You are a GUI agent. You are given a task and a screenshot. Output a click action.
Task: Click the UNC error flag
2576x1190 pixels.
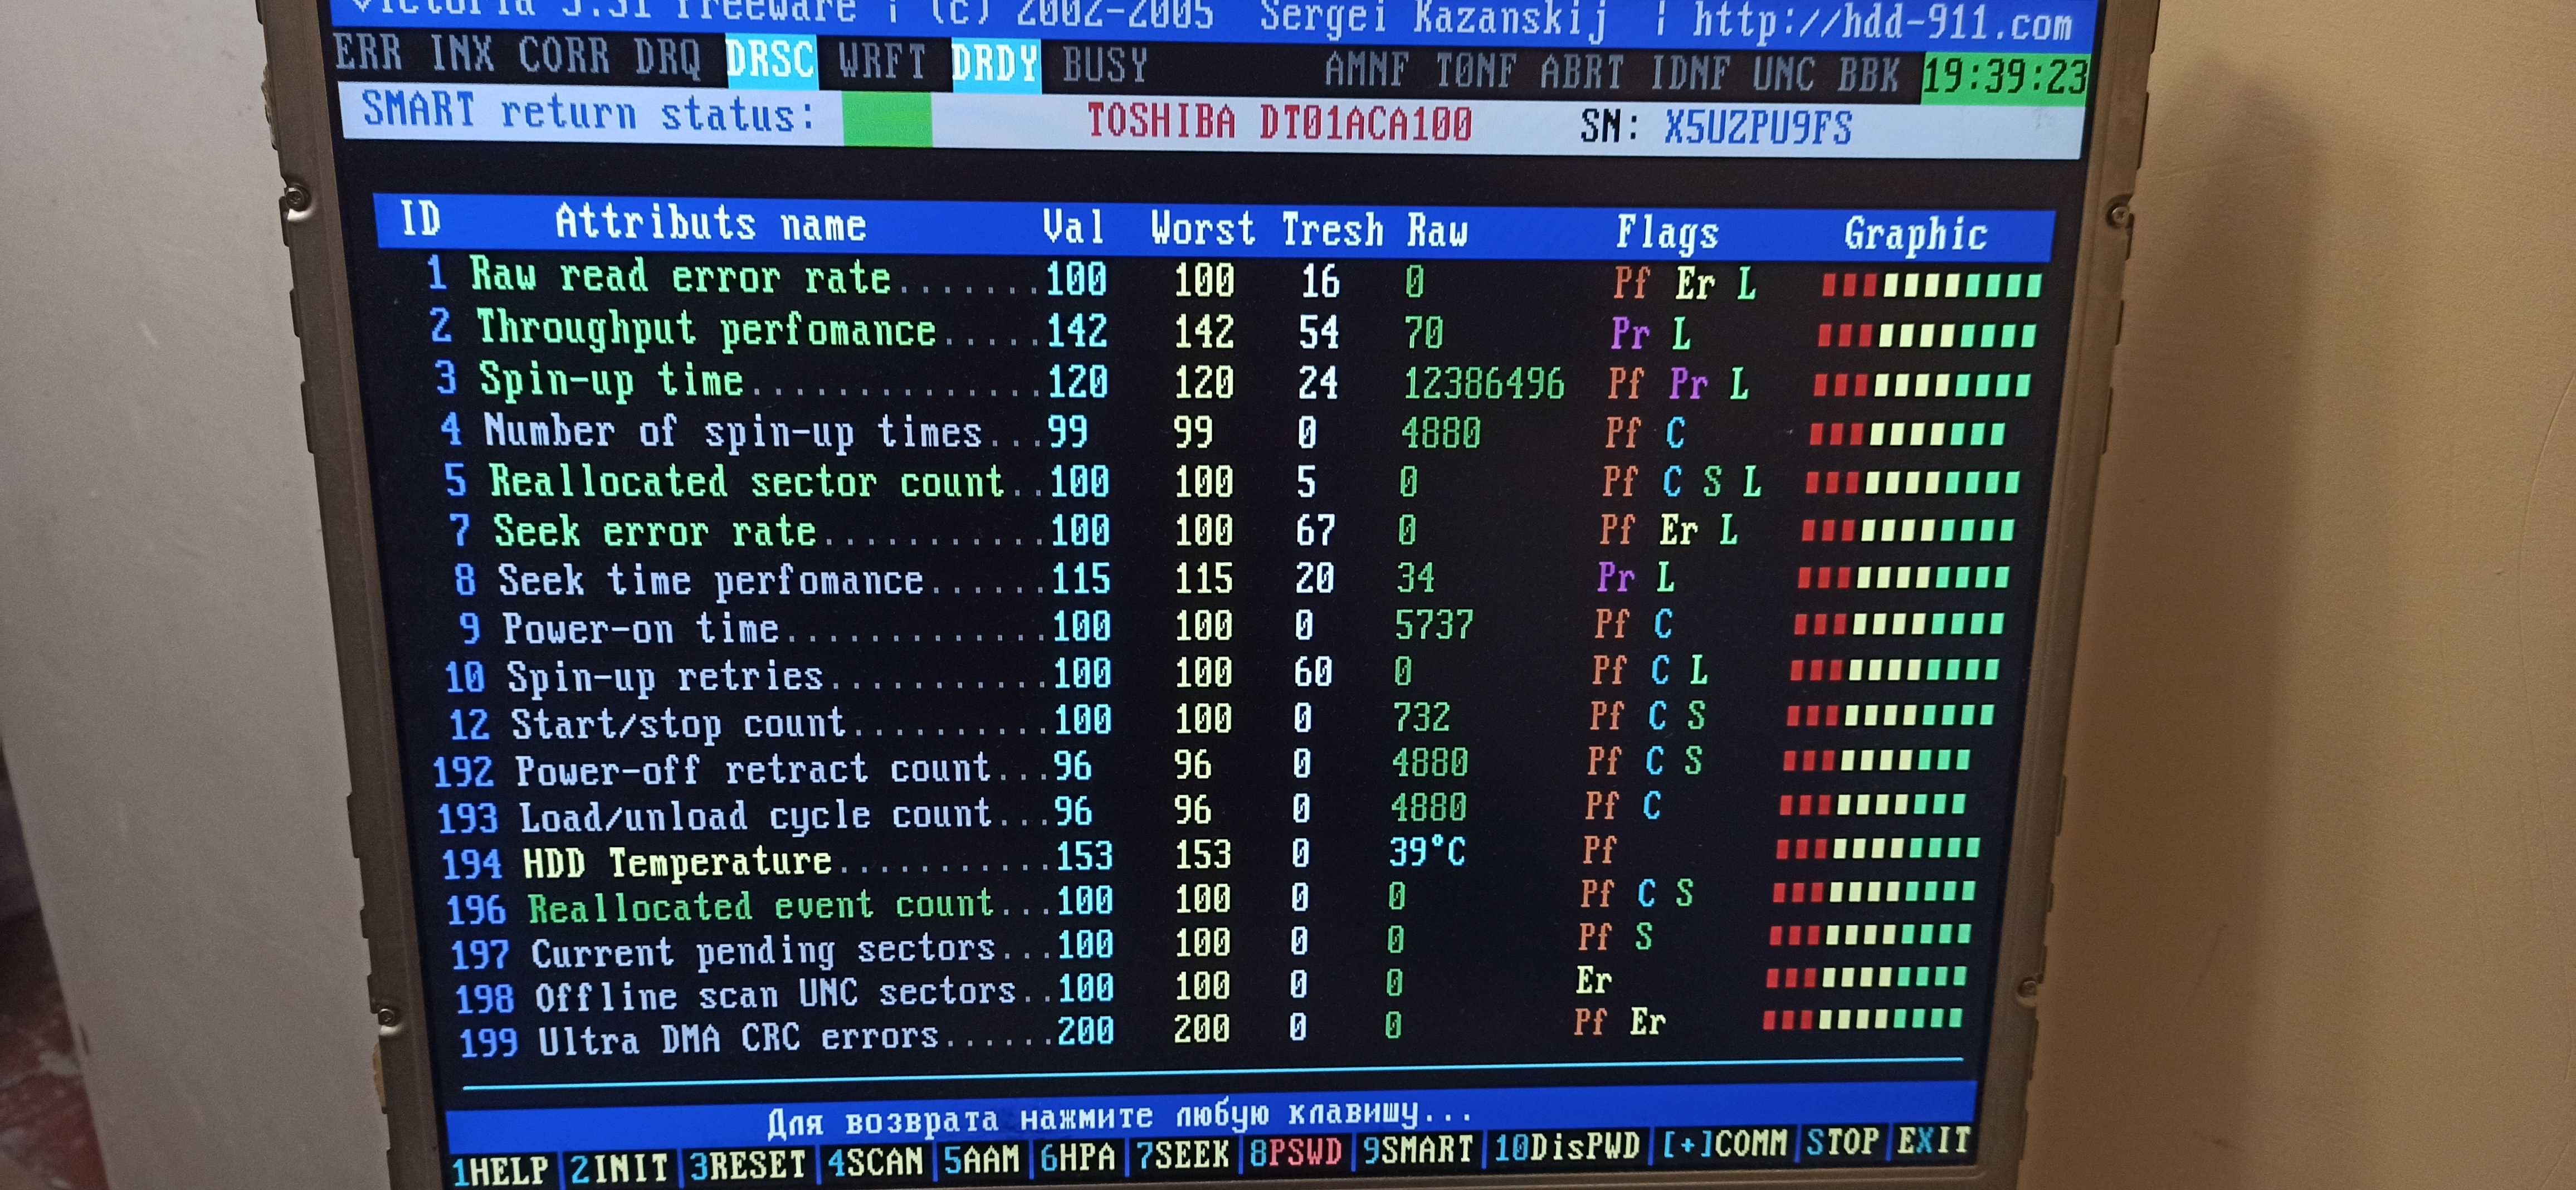[1784, 75]
